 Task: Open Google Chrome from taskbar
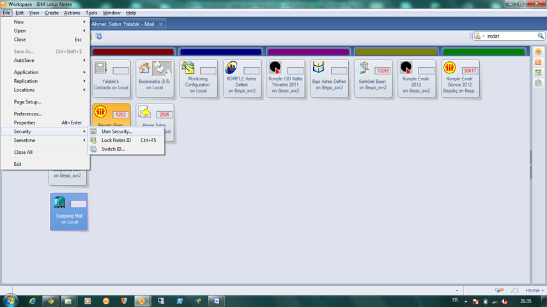click(x=51, y=301)
